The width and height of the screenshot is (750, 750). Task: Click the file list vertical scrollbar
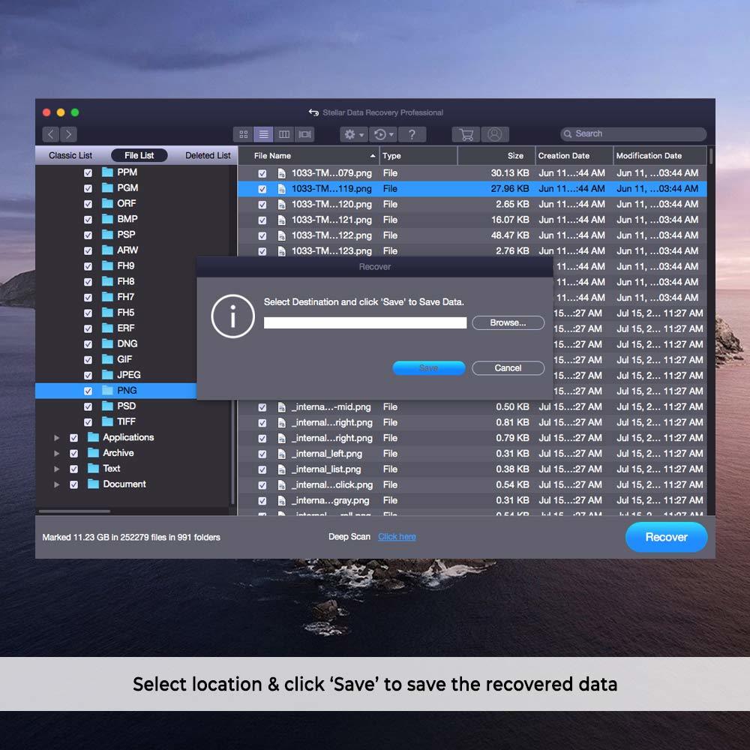(711, 157)
